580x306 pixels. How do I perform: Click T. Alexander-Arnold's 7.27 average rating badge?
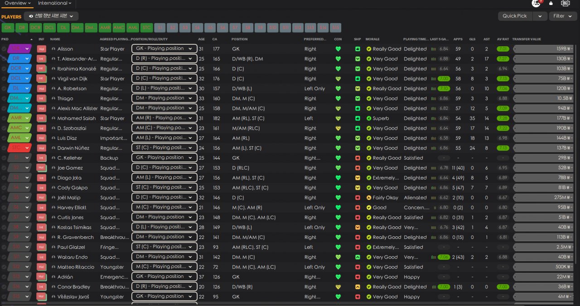coord(503,59)
